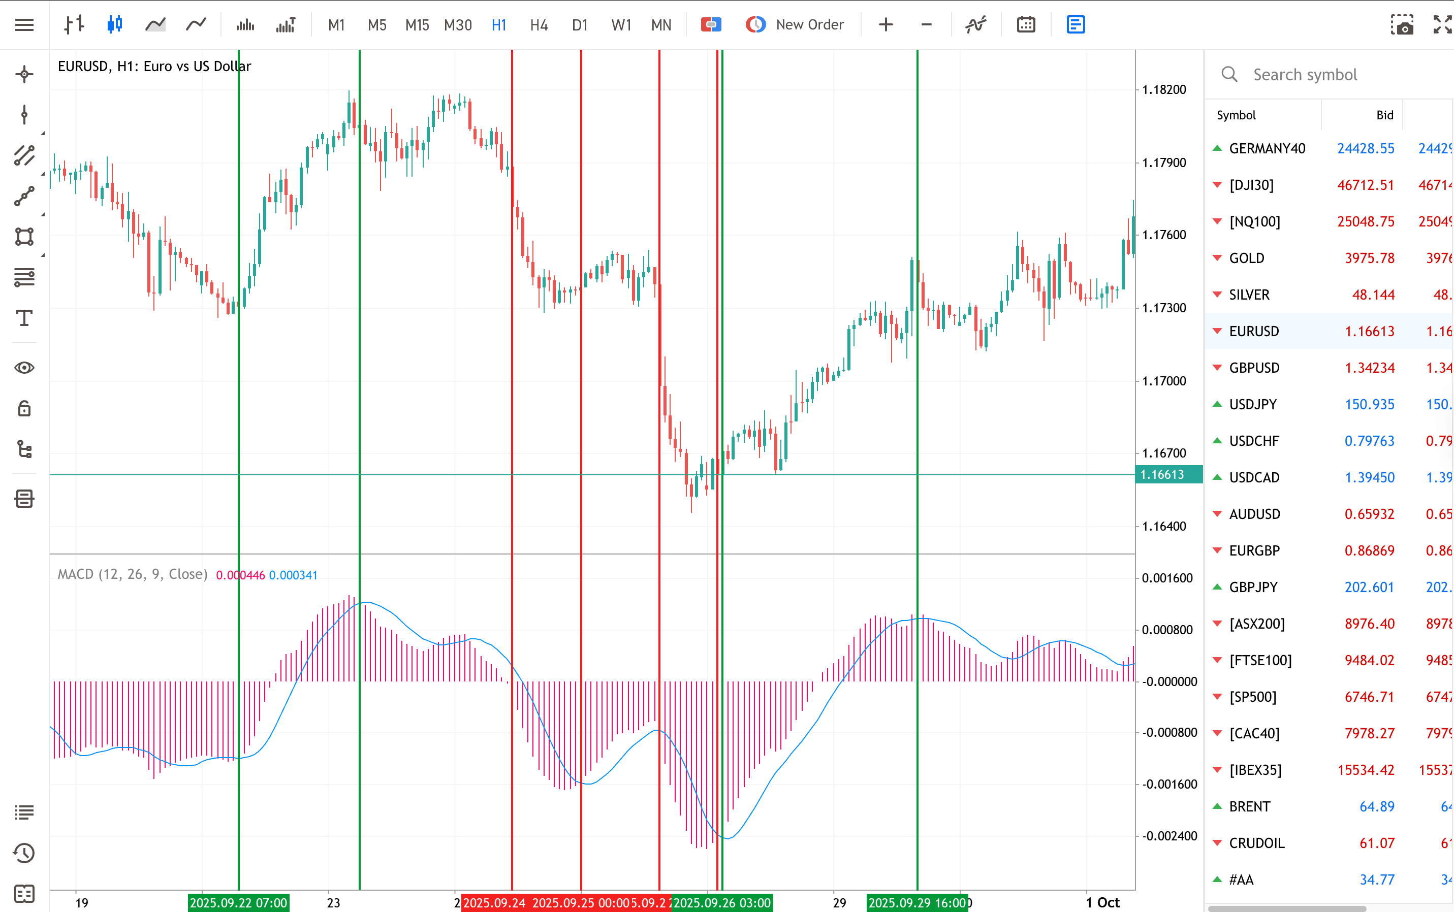
Task: Select the M15 timeframe
Action: [x=417, y=25]
